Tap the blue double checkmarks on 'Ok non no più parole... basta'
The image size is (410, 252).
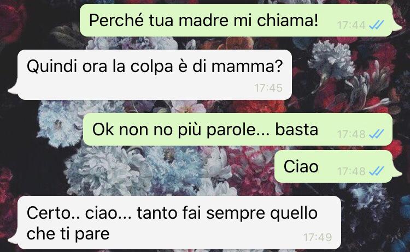[x=376, y=134]
